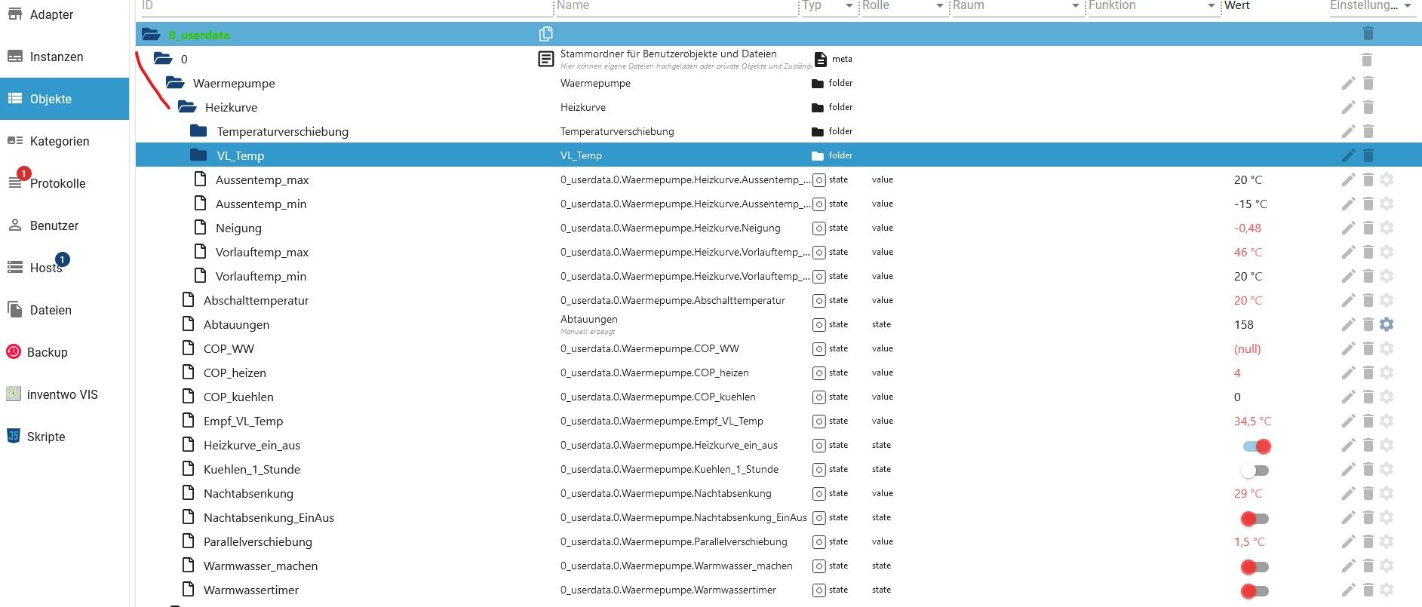
Task: Click the 46 °C Vorlauftemp_max value
Action: (x=1248, y=252)
